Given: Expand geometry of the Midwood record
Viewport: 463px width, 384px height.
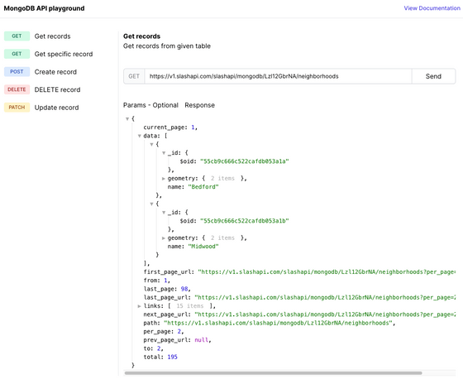Looking at the screenshot, I should point(164,238).
